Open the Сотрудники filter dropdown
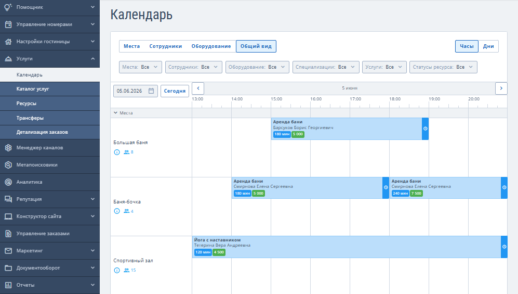Viewport: 518px width, 294px height. (194, 67)
